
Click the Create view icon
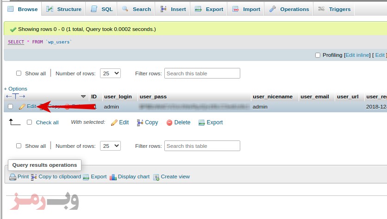click(156, 177)
